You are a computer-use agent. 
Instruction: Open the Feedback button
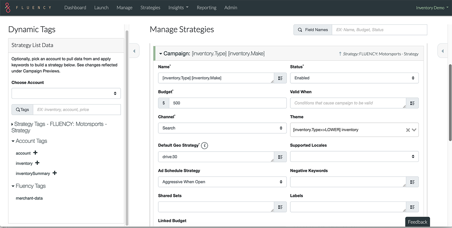click(x=417, y=222)
